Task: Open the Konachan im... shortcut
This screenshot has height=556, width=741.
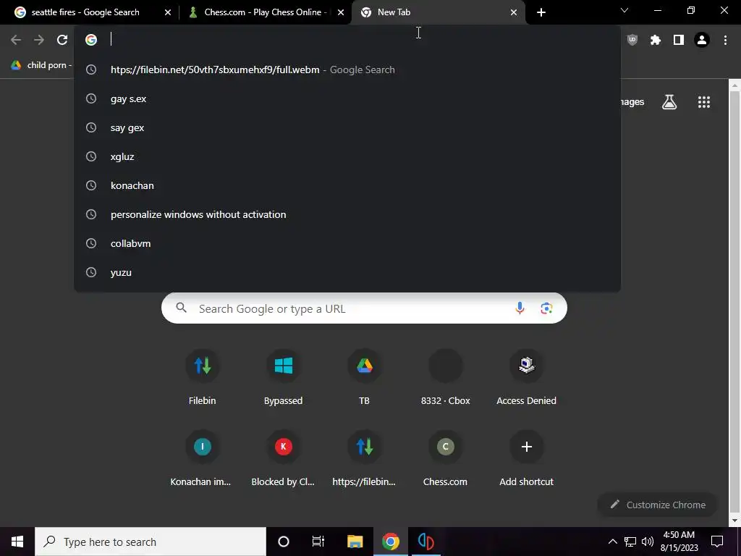Action: coord(203,458)
